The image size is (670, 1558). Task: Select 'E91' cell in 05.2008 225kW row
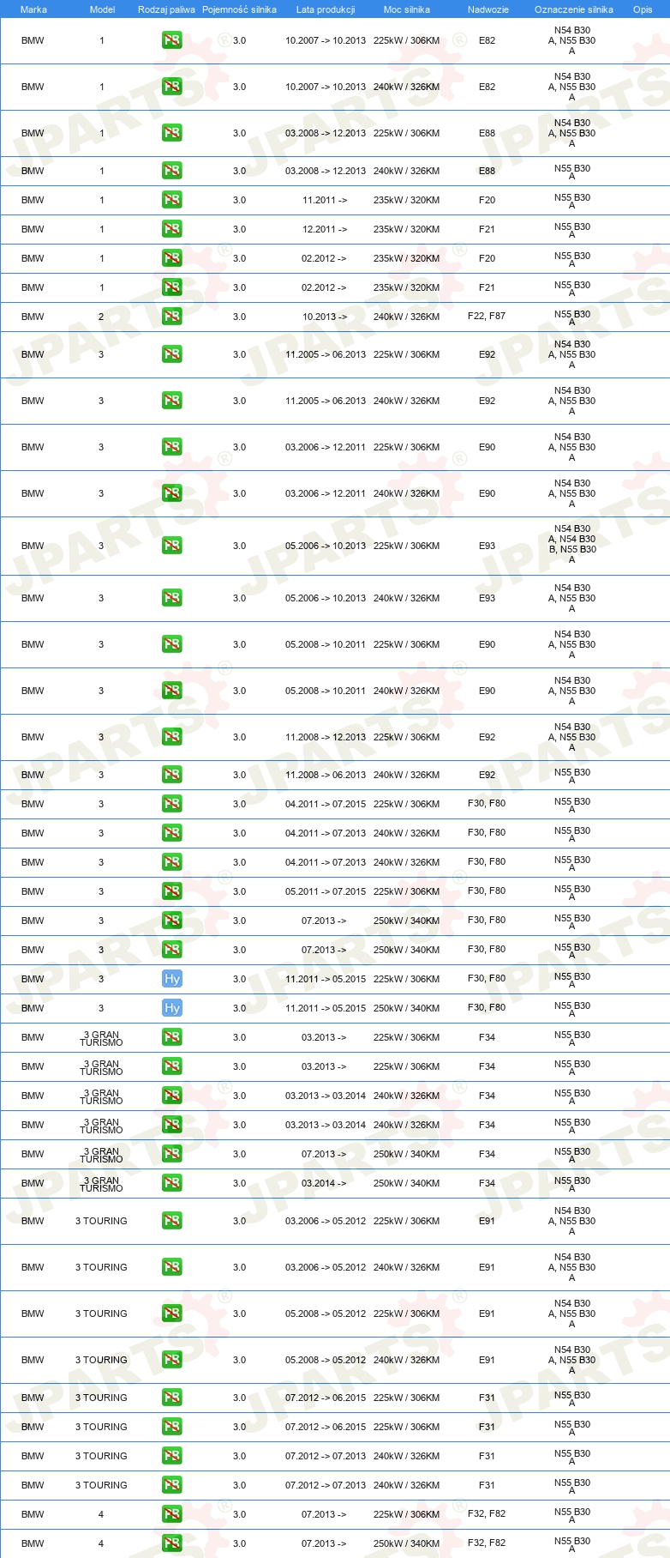[x=487, y=1313]
